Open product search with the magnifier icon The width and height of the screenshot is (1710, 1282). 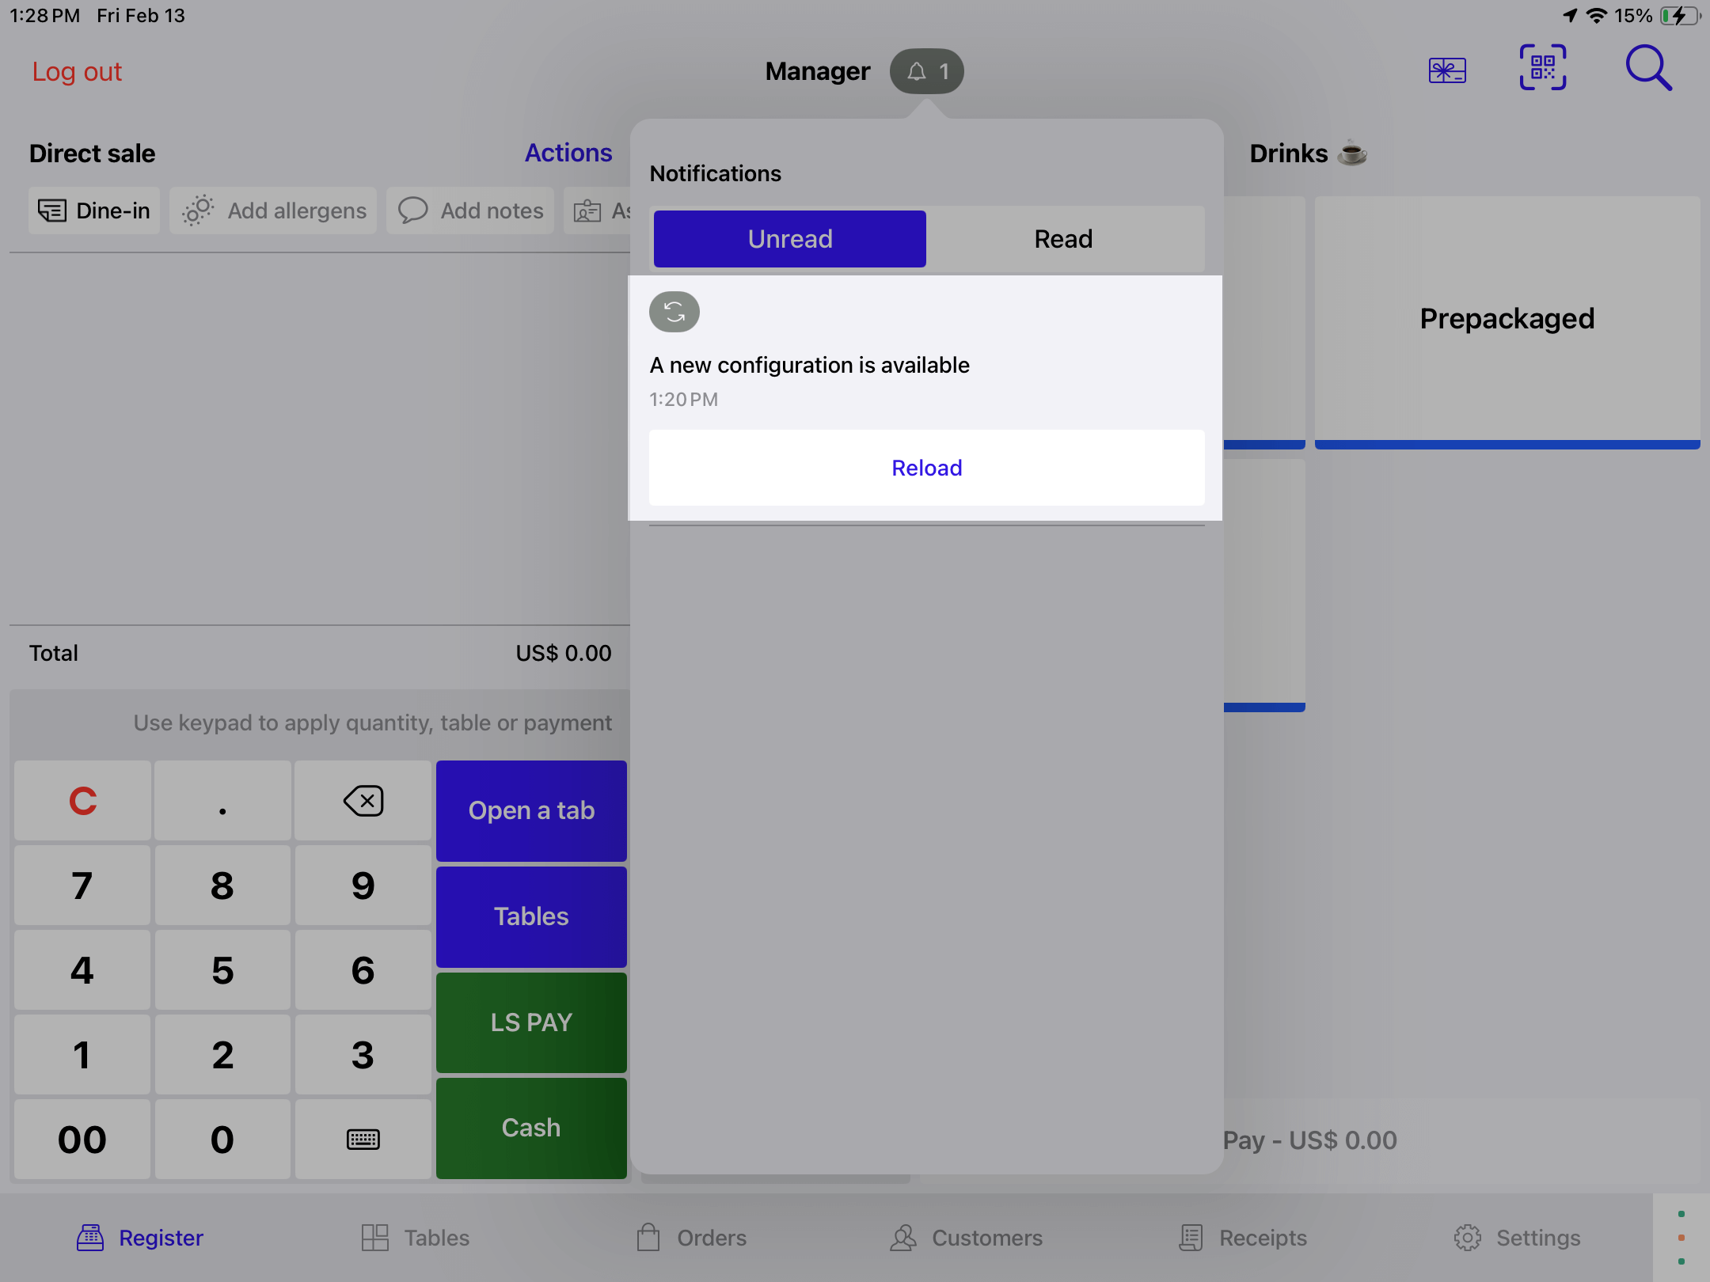coord(1648,69)
